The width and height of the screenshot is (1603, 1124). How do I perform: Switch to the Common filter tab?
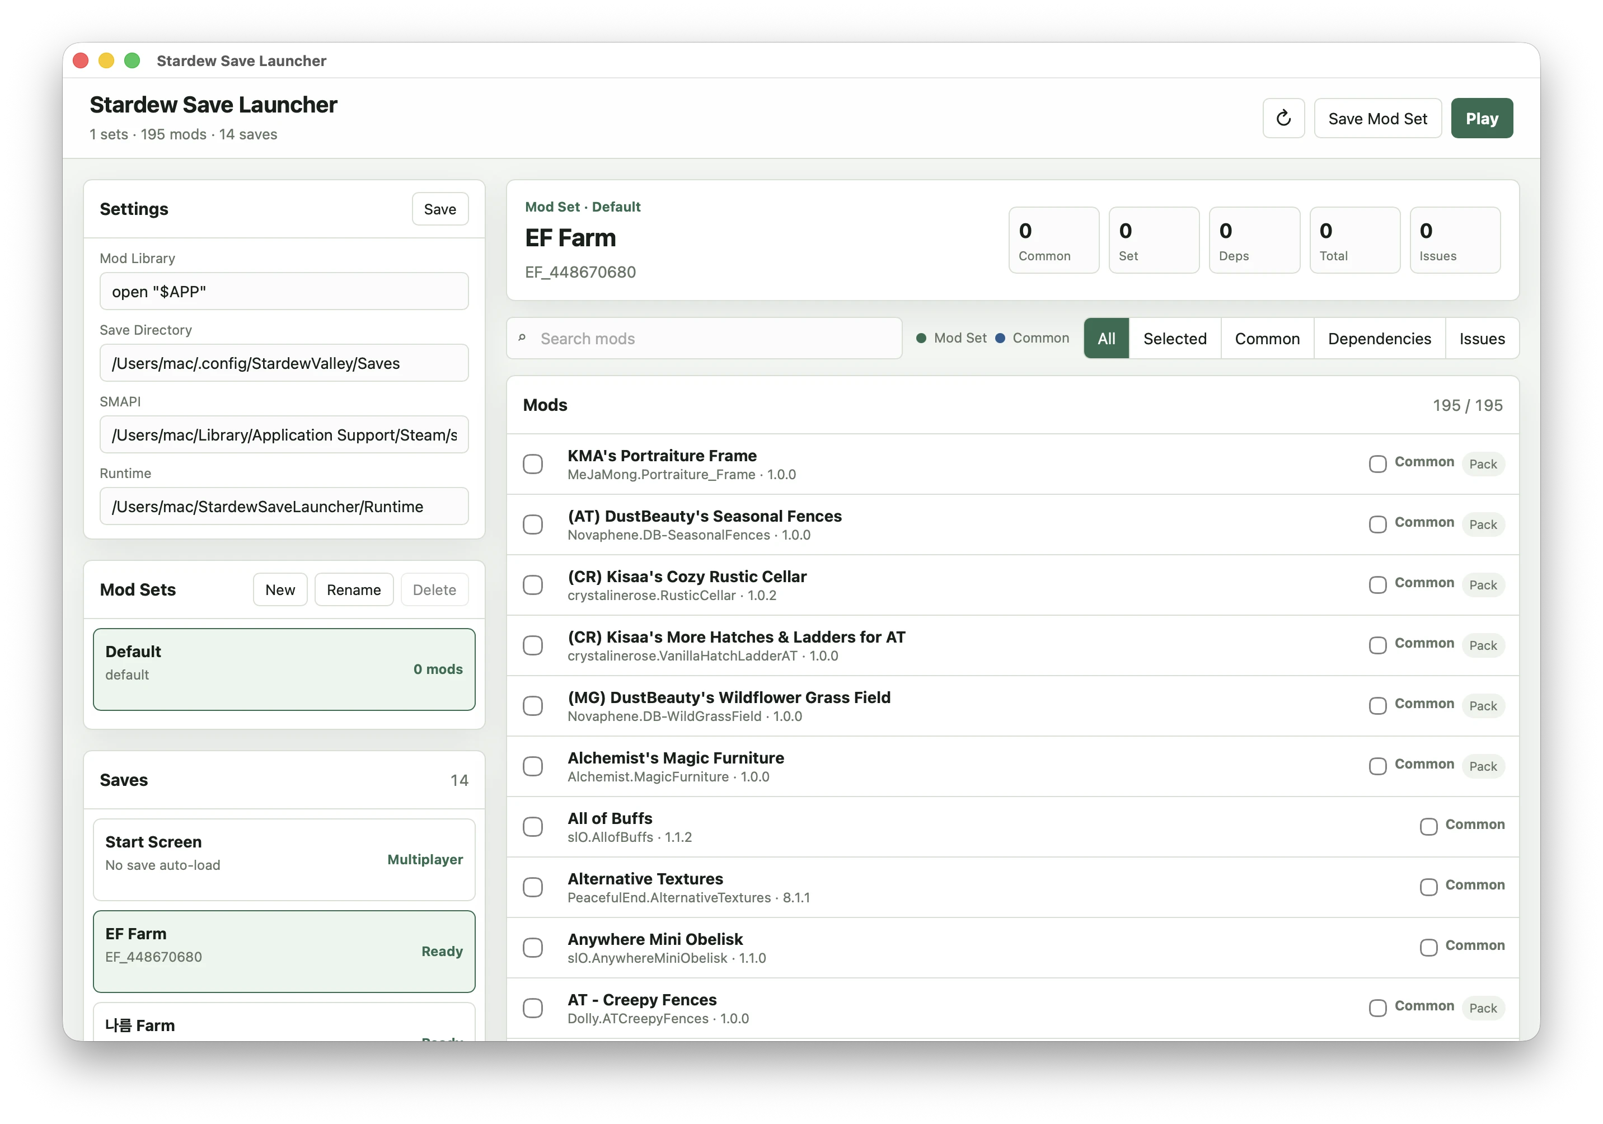[1267, 338]
